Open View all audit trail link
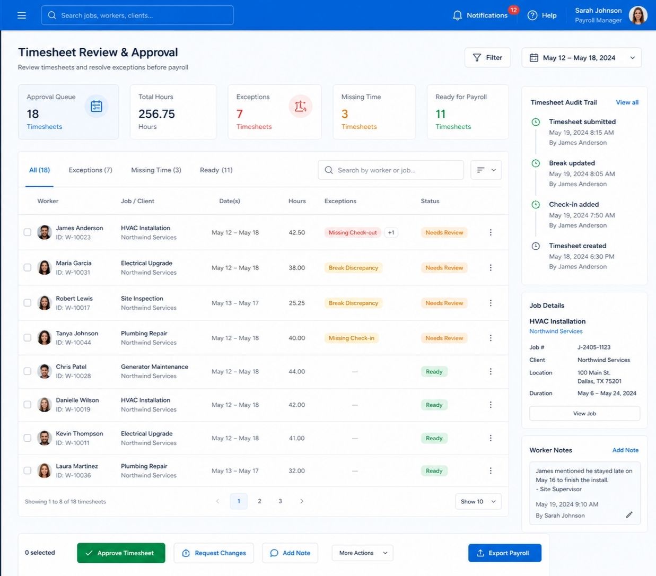 [x=627, y=102]
